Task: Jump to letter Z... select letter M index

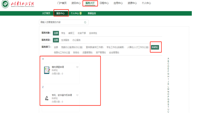Action: 168,89
